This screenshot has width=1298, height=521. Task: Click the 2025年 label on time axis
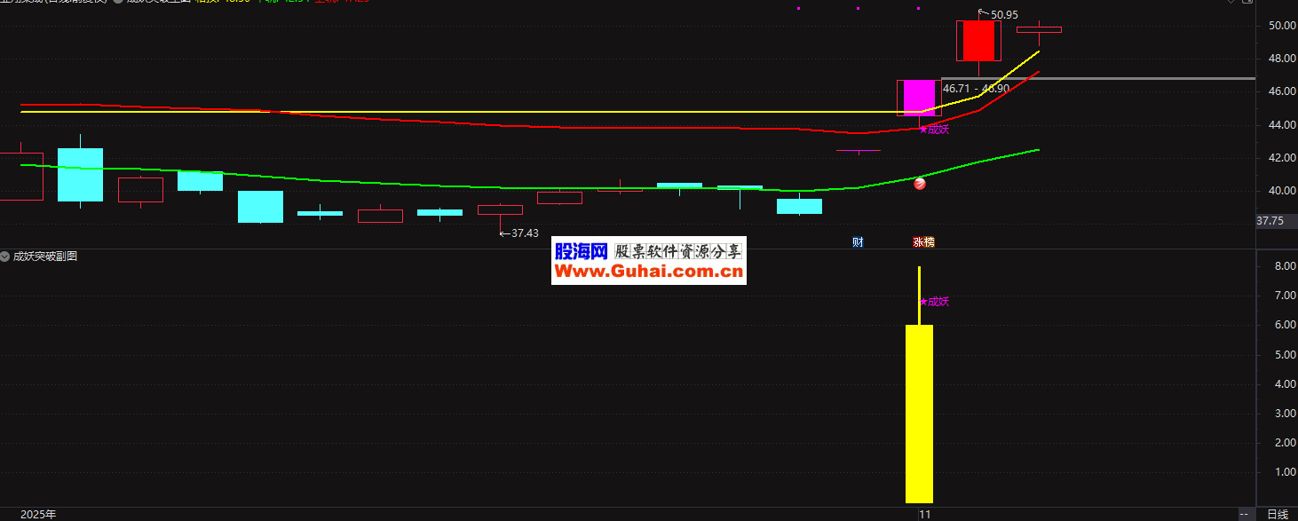pyautogui.click(x=38, y=514)
